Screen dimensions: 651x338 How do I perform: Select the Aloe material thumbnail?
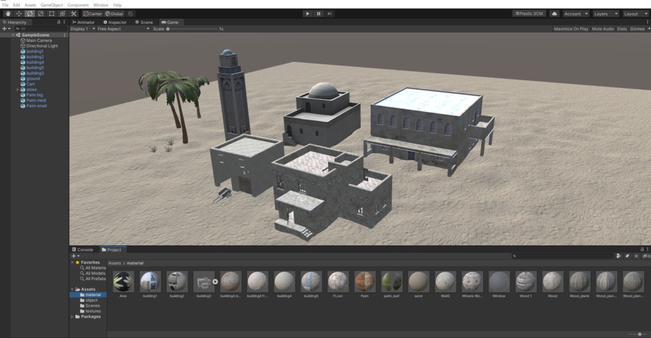123,281
